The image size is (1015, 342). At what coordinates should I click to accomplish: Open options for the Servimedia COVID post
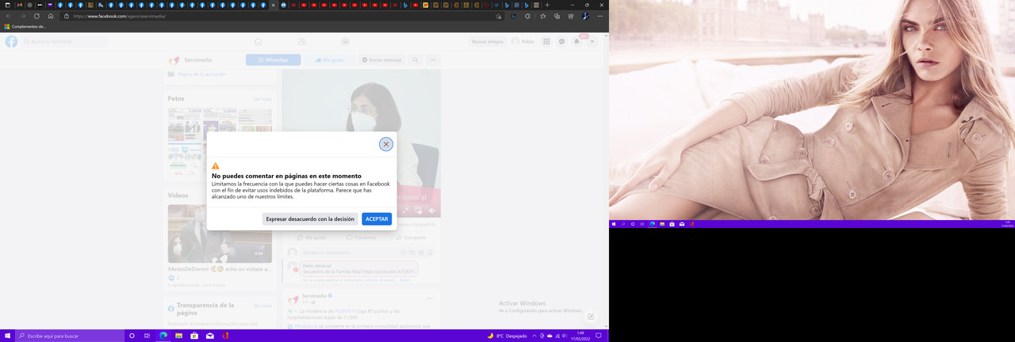[430, 298]
